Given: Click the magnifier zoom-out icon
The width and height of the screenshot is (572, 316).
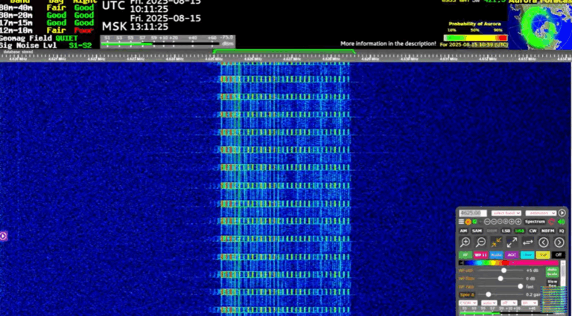Looking at the screenshot, I should click(x=481, y=242).
